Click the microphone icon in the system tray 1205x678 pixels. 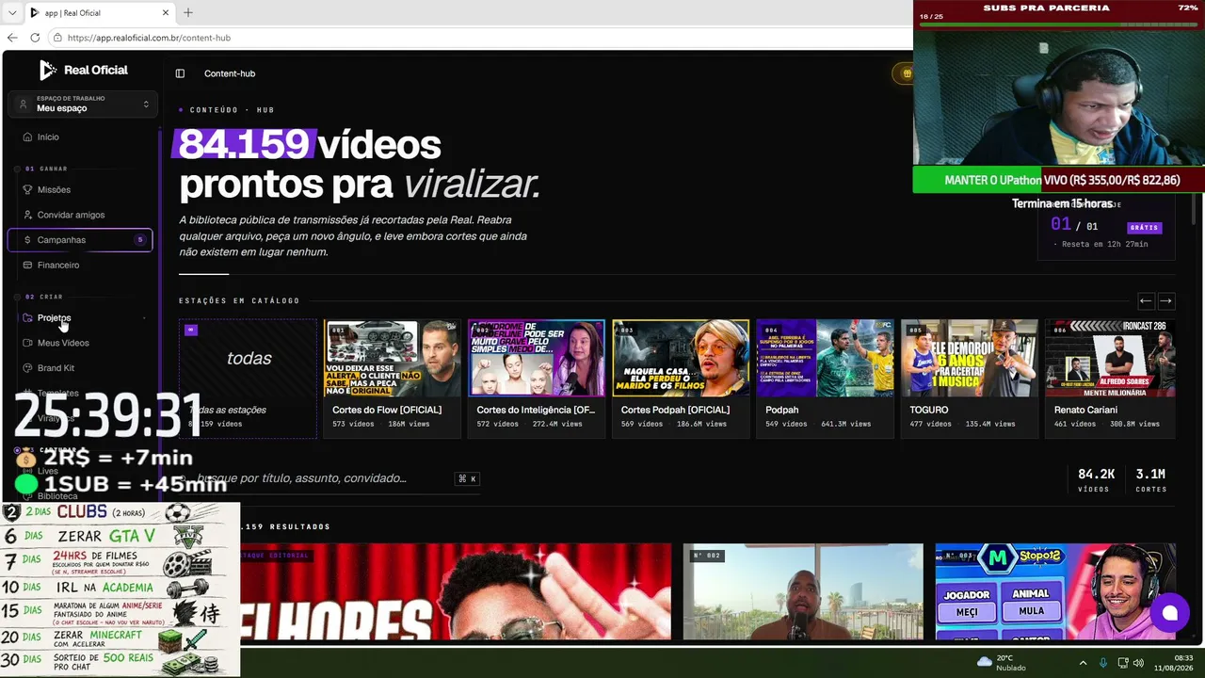pos(1103,663)
